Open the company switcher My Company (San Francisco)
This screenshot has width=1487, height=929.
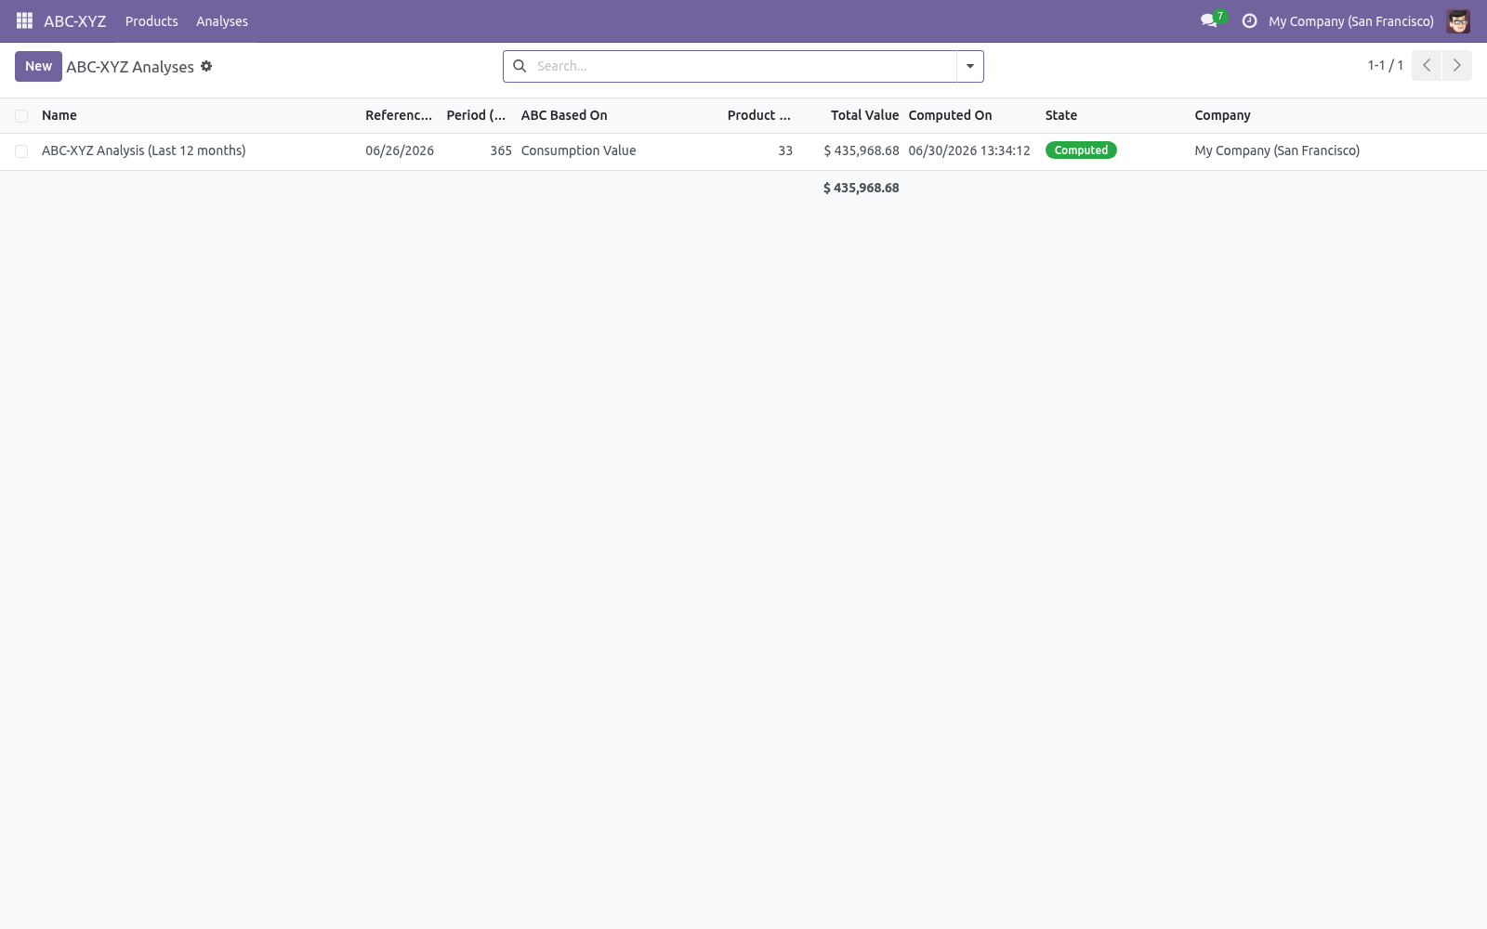(x=1350, y=21)
